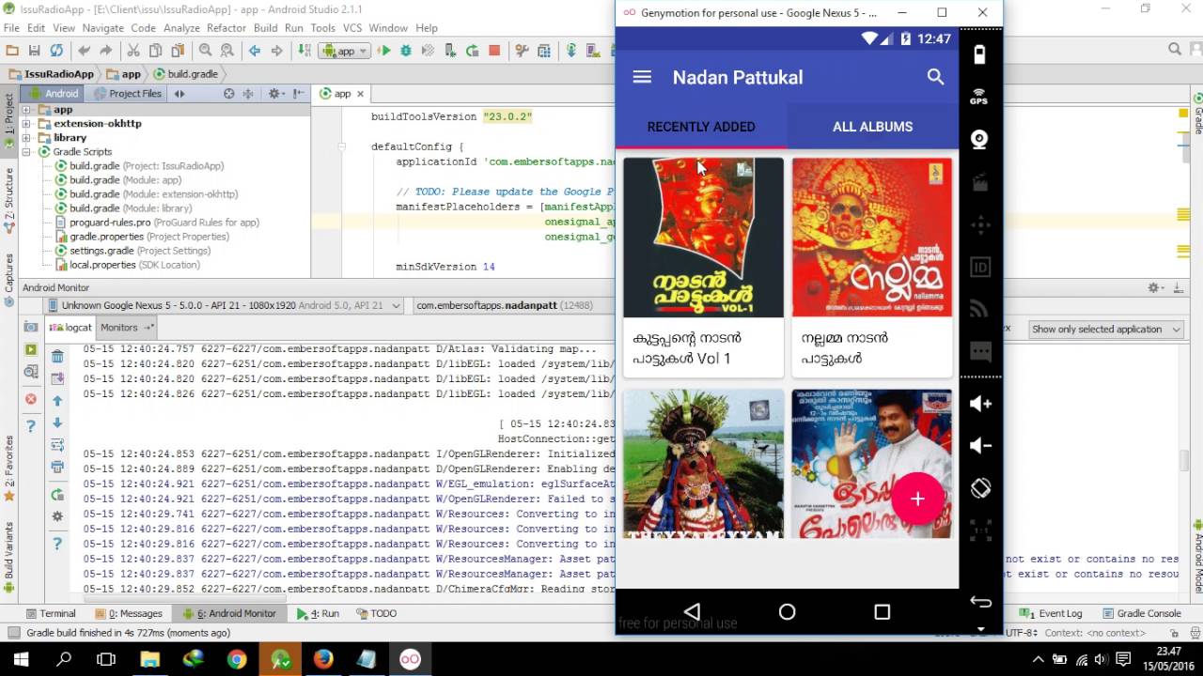Open the Vol 1 album thumbnail

coord(703,238)
